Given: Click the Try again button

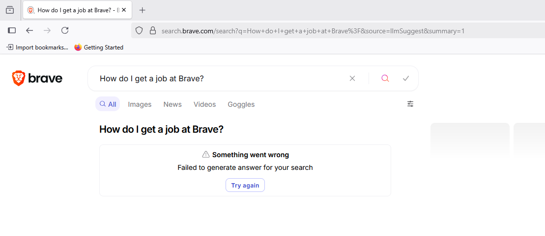Looking at the screenshot, I should coord(245,186).
